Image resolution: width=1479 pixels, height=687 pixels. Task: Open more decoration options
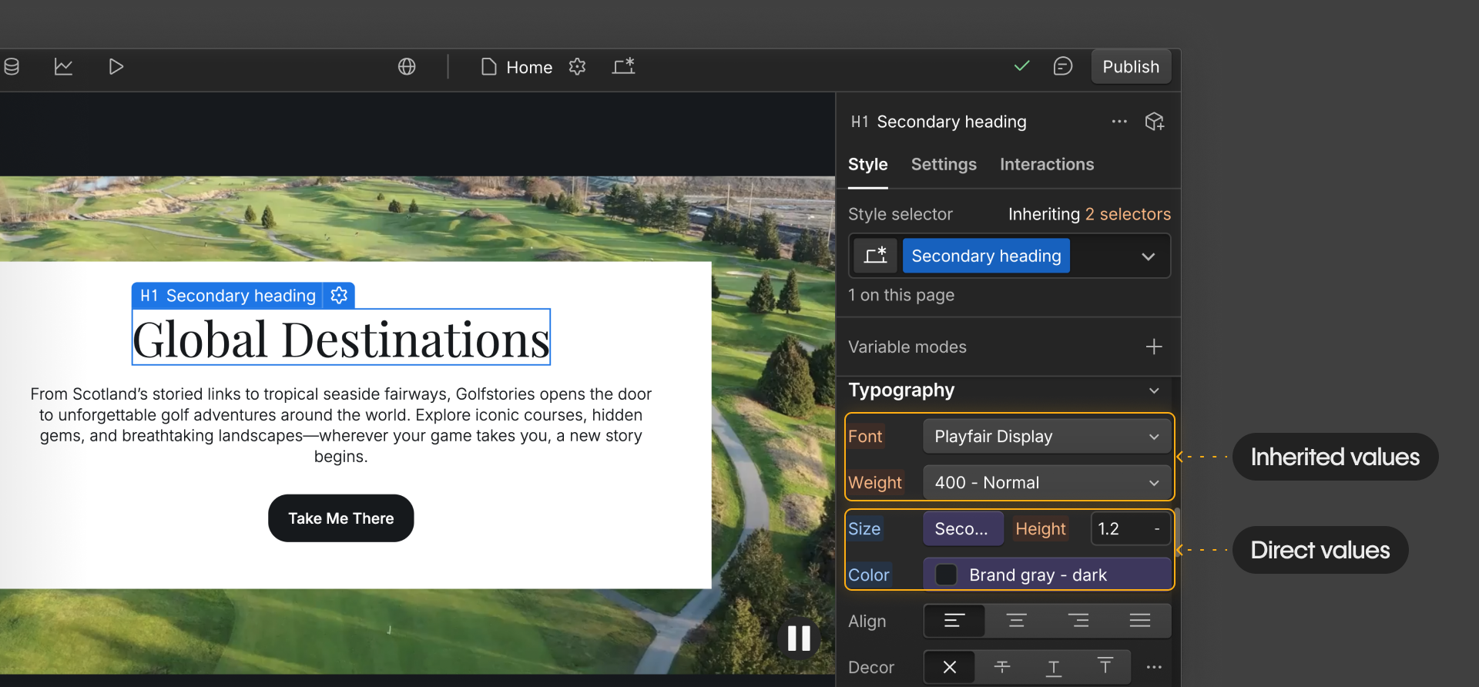point(1154,667)
